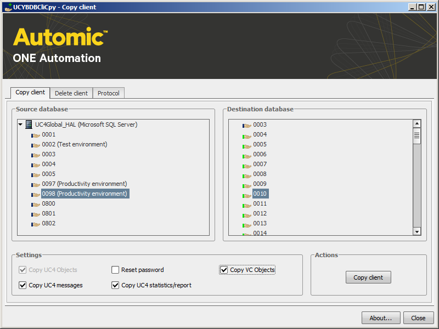439x329 pixels.
Task: Click the hand icon of source client 0003
Action: pos(36,155)
